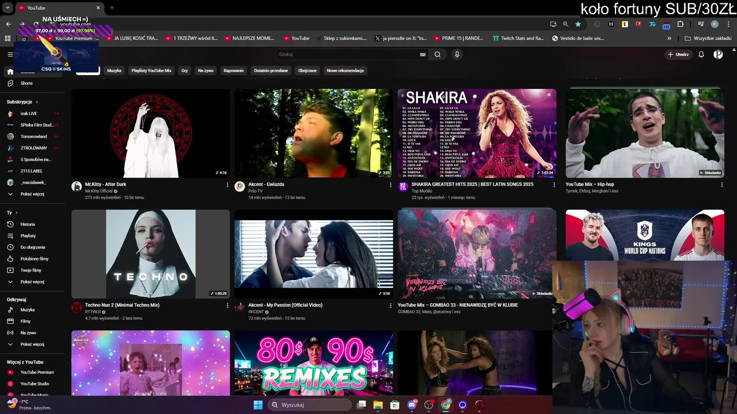Open Chrome extensions puzzle icon
This screenshot has width=737, height=414.
click(x=681, y=24)
